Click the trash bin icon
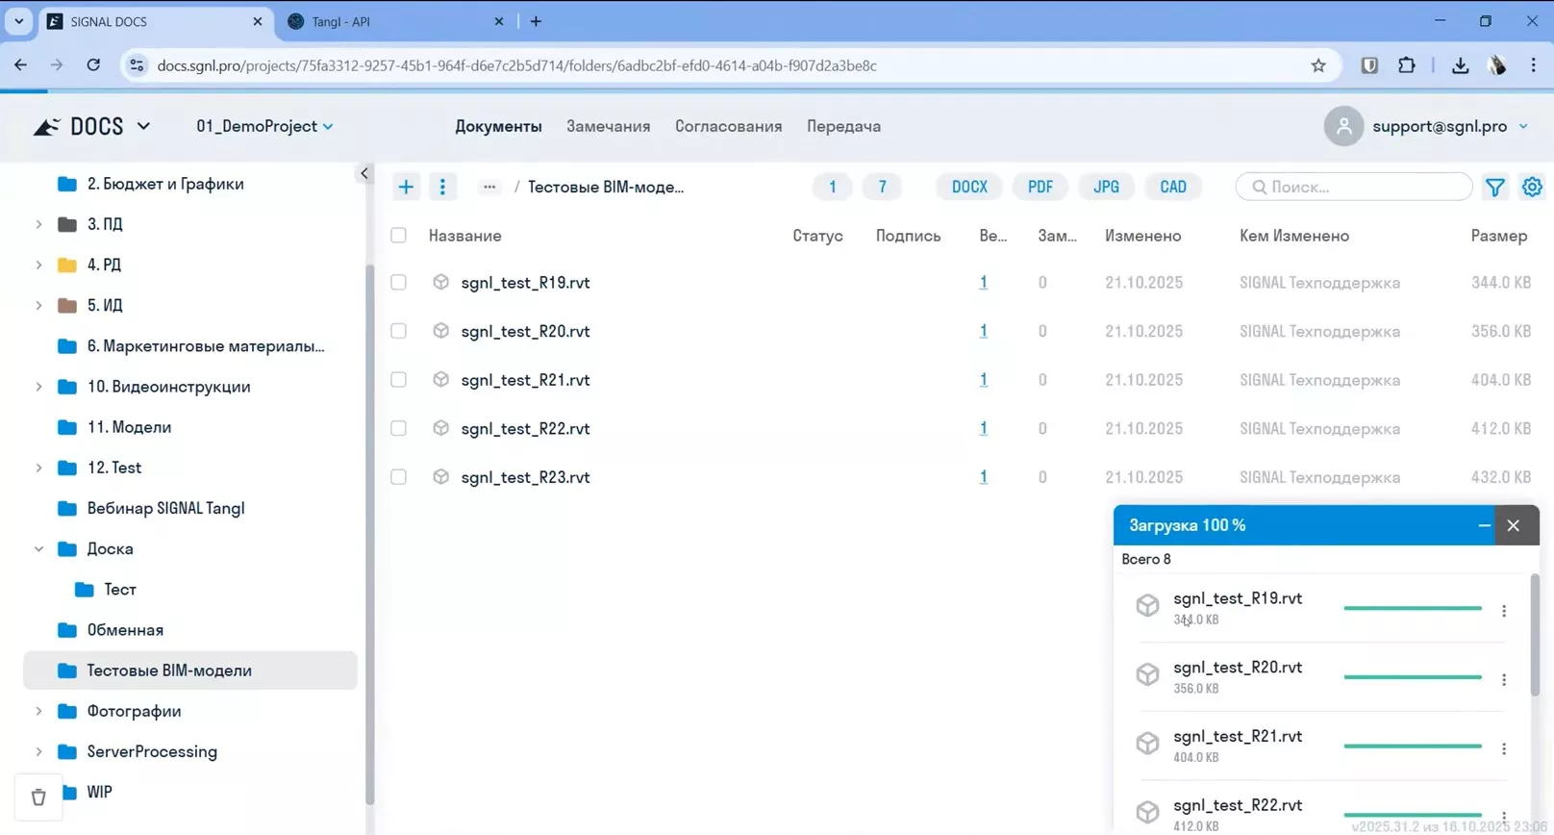 click(x=38, y=797)
